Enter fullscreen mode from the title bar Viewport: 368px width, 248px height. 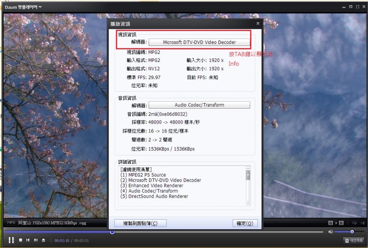click(358, 7)
